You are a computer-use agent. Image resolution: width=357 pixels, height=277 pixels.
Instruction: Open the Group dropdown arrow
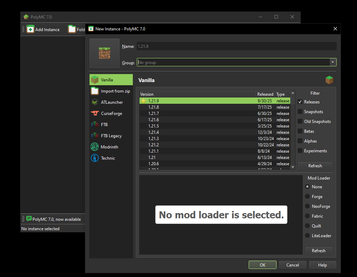coord(333,62)
